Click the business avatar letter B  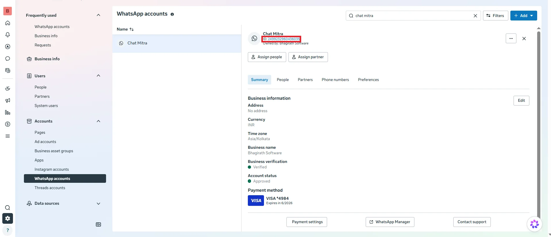click(x=7, y=11)
